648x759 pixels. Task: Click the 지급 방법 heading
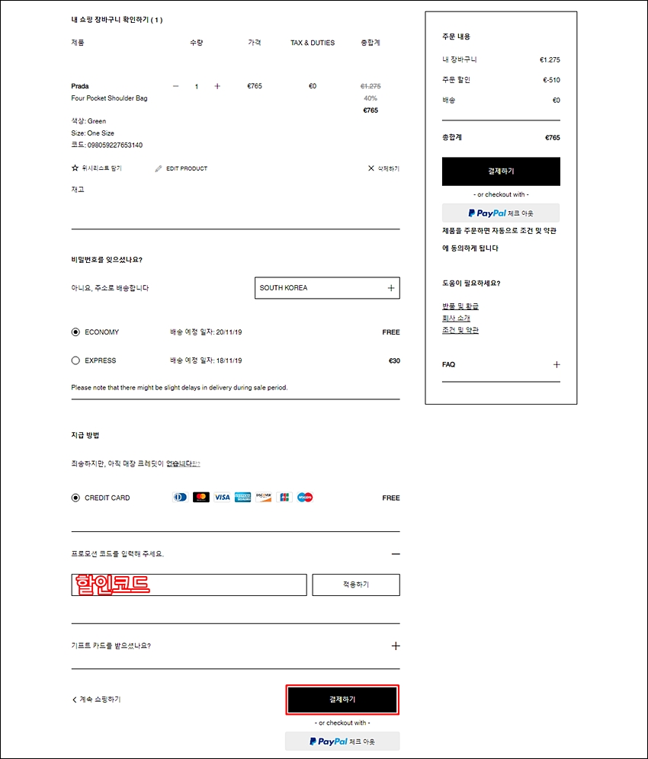coord(85,435)
